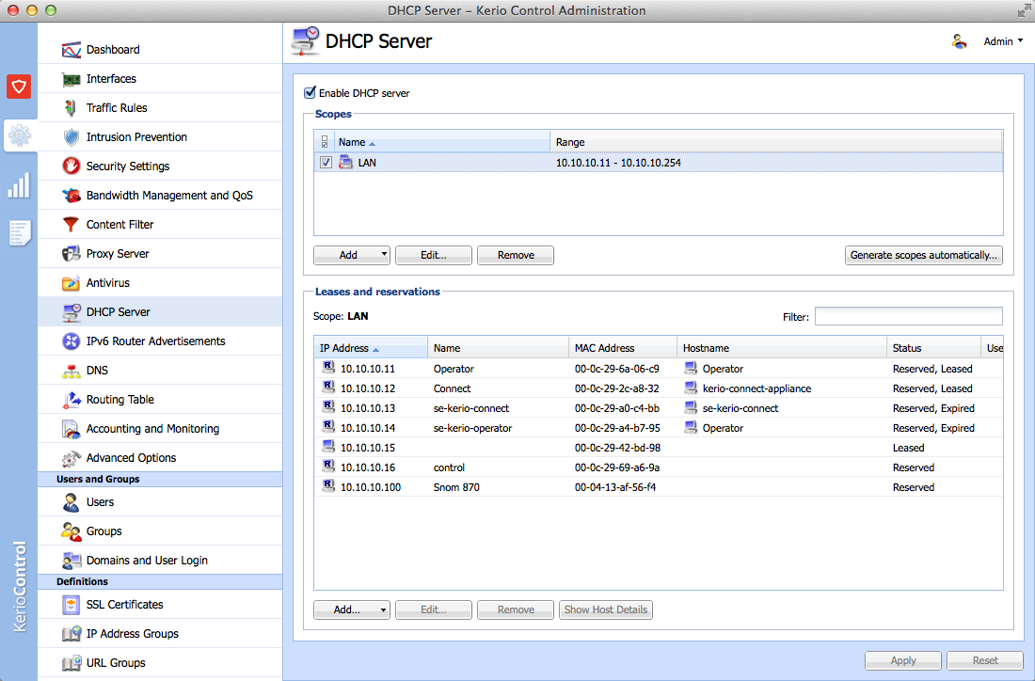Click the Groups people icon

(72, 531)
